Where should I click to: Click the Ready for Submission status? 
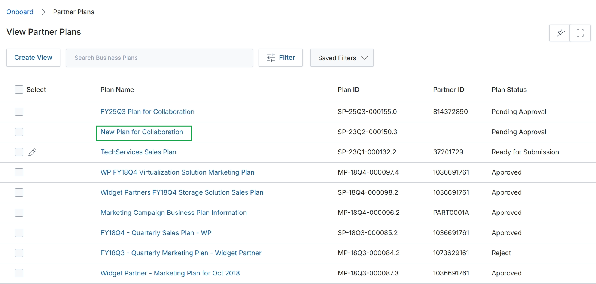pyautogui.click(x=525, y=152)
